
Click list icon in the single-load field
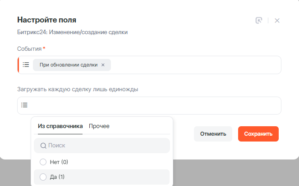(x=24, y=105)
